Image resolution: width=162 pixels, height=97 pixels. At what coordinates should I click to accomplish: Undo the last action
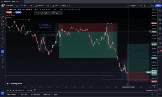tap(70, 6)
